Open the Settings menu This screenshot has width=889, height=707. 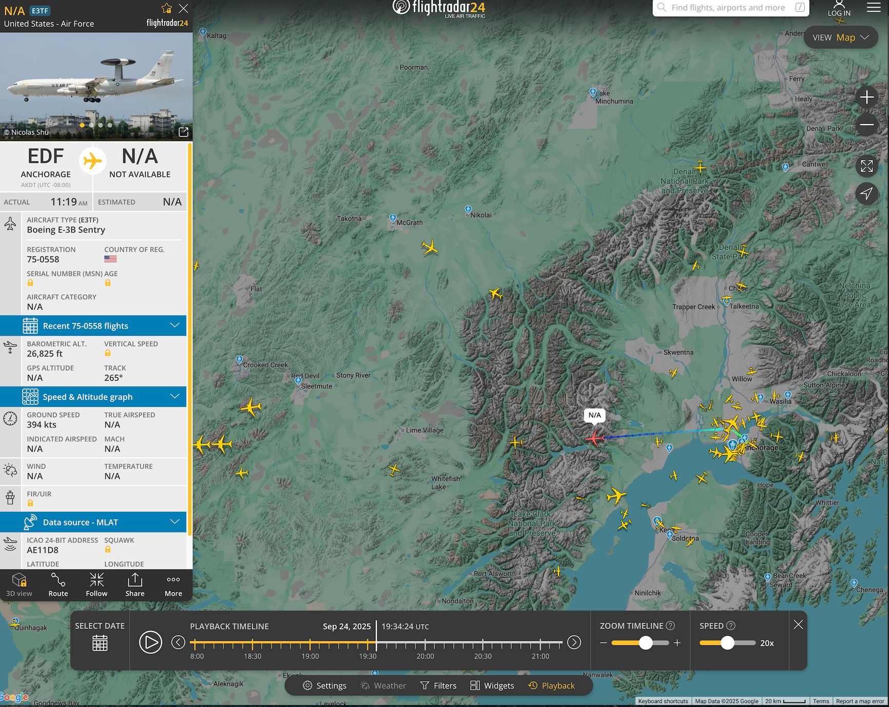(x=324, y=685)
